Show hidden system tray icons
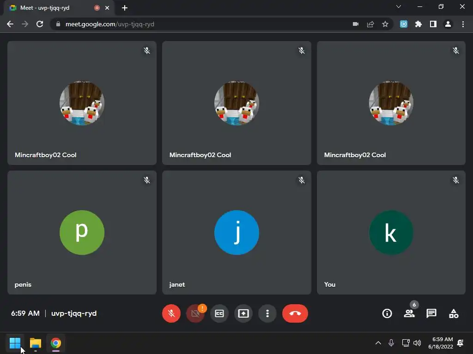This screenshot has height=354, width=473. (x=378, y=343)
